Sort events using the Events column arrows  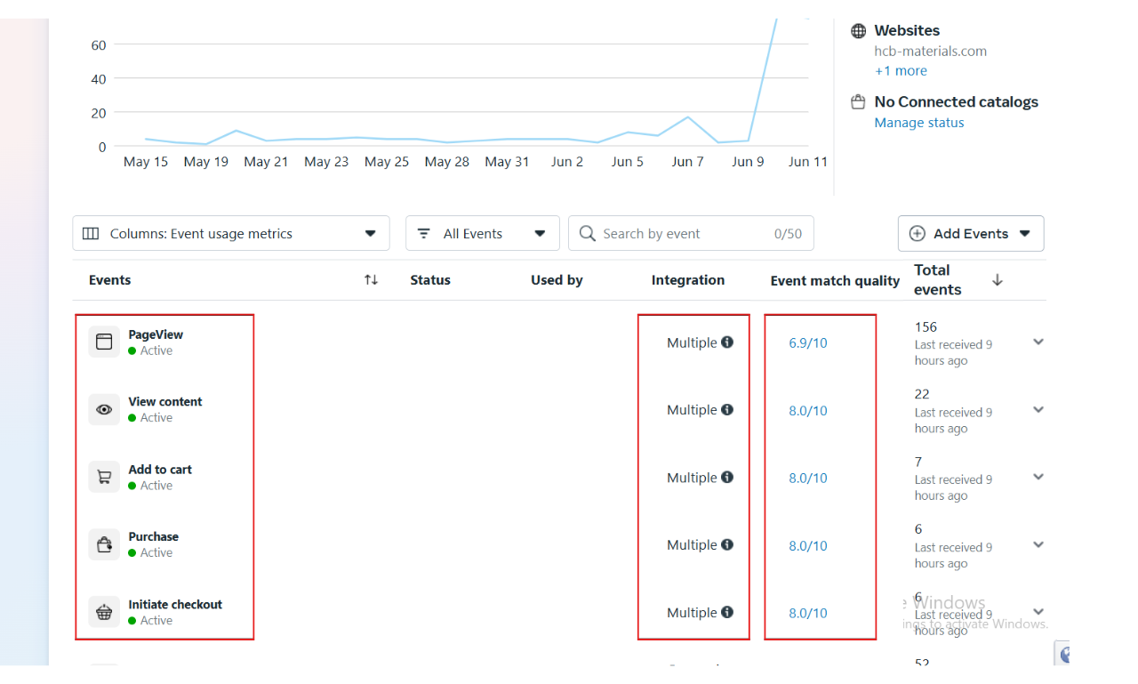click(x=371, y=280)
